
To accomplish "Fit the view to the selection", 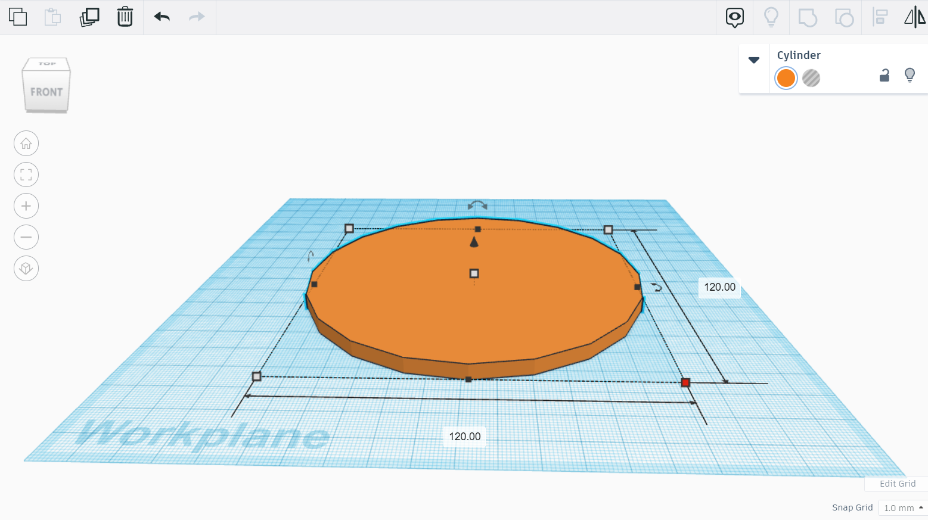I will click(x=26, y=175).
